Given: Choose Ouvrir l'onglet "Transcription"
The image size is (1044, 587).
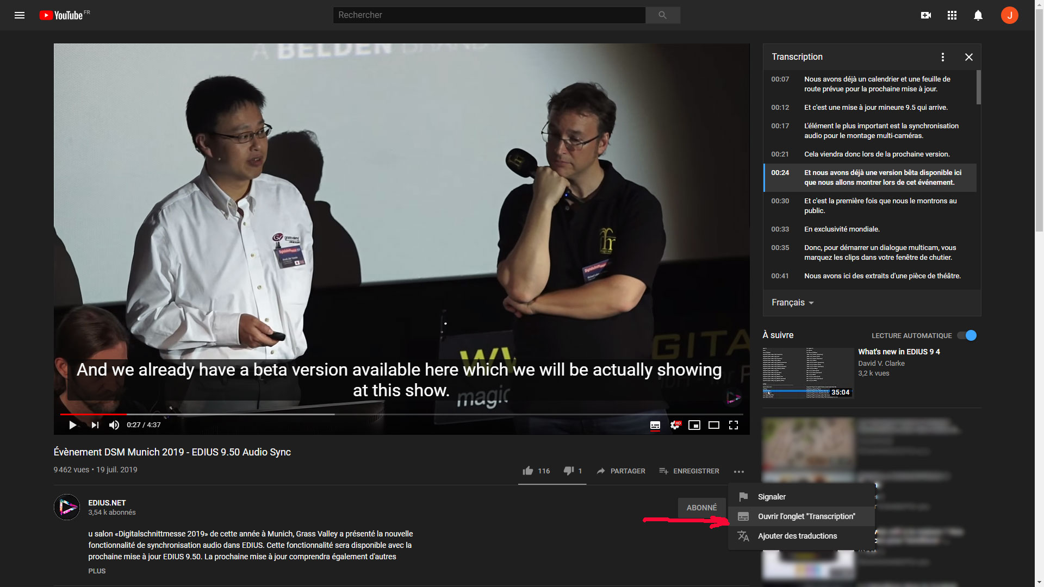Looking at the screenshot, I should 801,516.
